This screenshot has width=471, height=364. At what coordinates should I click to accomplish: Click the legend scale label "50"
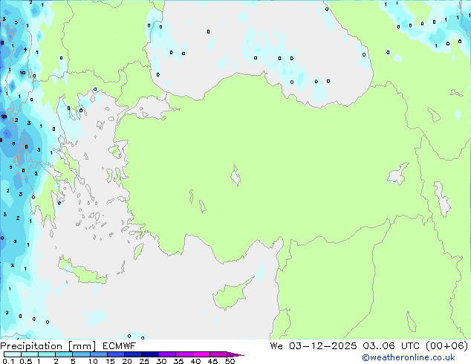tap(230, 361)
